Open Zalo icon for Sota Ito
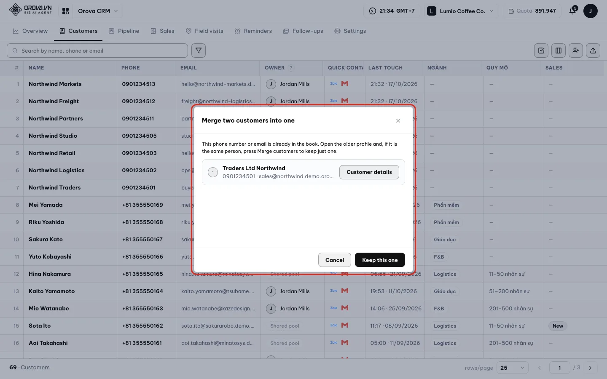 point(334,325)
